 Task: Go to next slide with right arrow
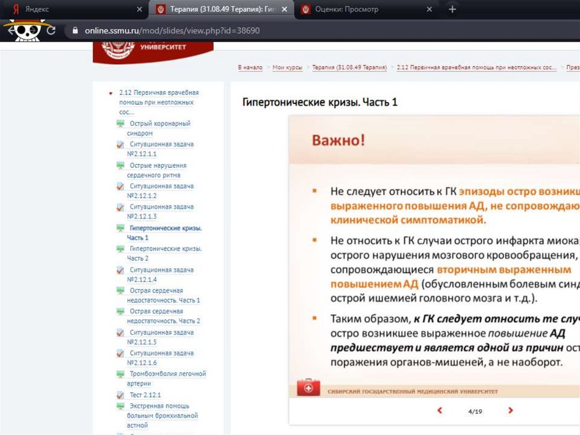(x=510, y=410)
